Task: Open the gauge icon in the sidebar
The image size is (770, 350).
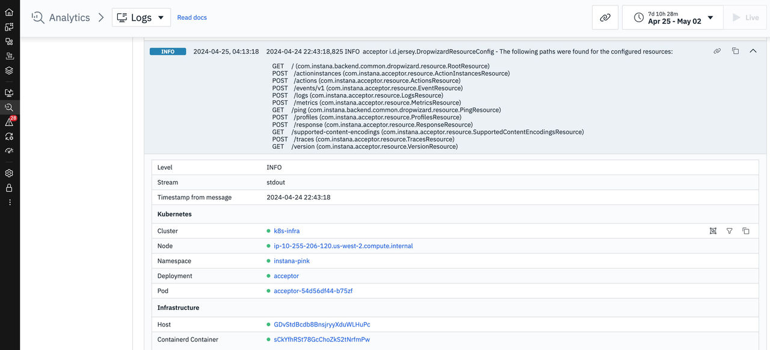Action: click(9, 151)
